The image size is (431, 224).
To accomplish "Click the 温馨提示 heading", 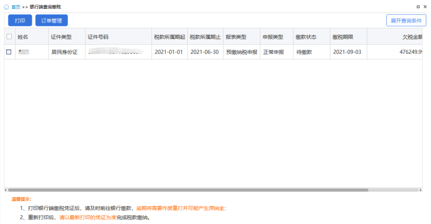I will [22, 199].
